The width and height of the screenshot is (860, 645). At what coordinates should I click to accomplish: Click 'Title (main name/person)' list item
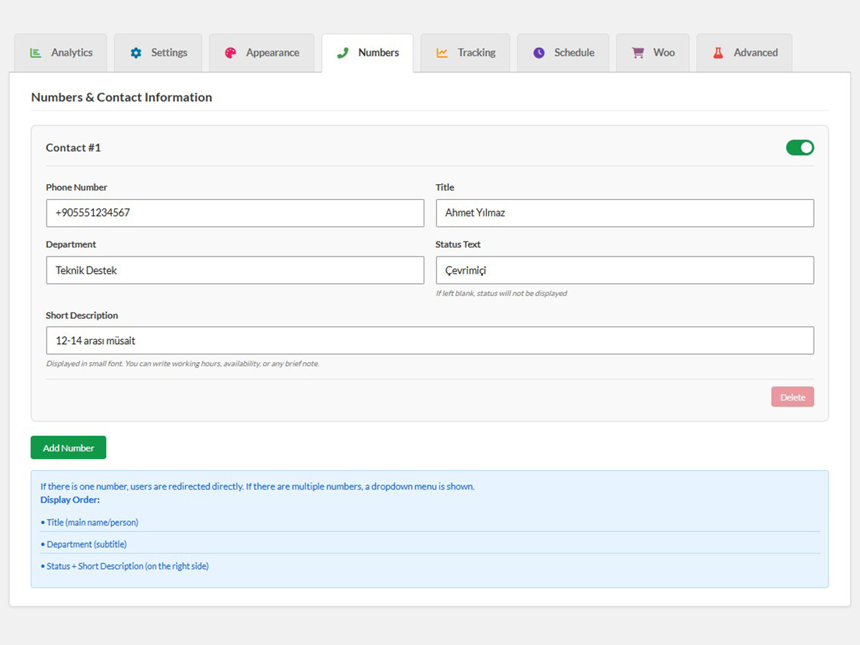click(90, 522)
